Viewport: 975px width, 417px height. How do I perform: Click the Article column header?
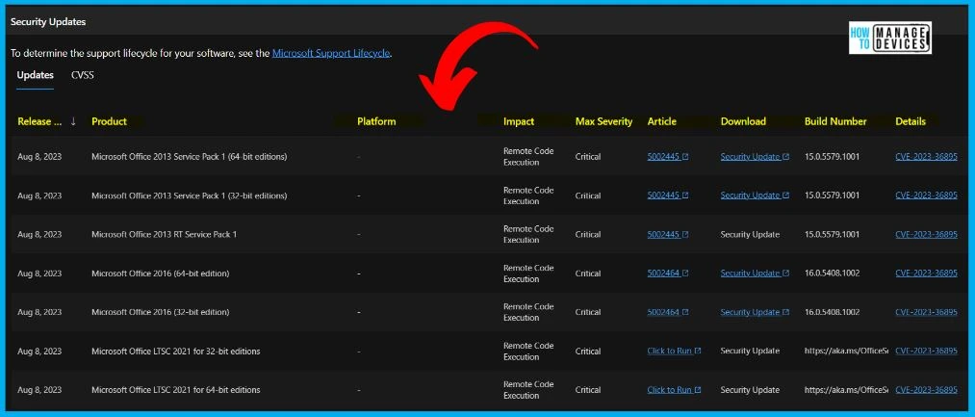click(661, 122)
